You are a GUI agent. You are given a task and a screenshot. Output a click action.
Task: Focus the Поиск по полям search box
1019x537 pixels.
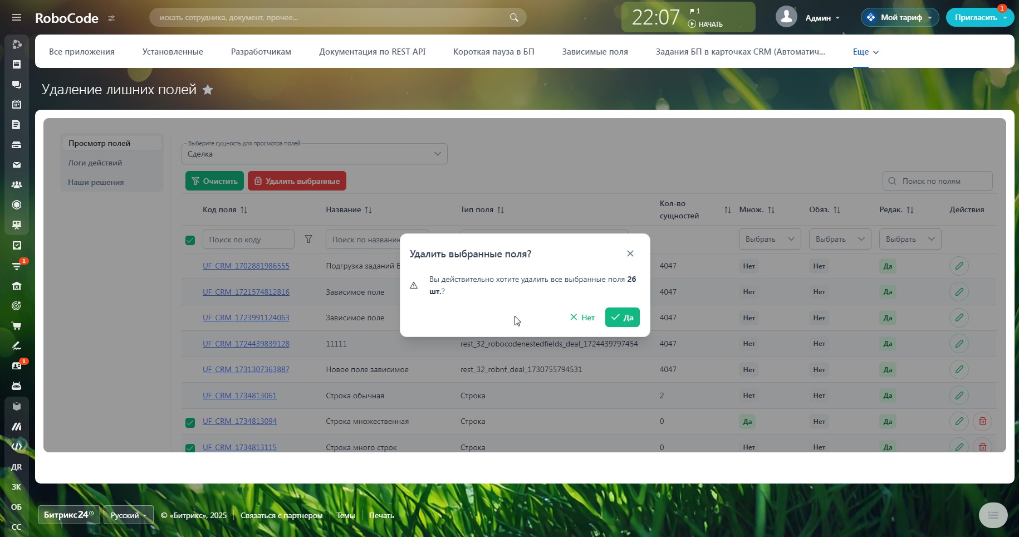tap(938, 181)
